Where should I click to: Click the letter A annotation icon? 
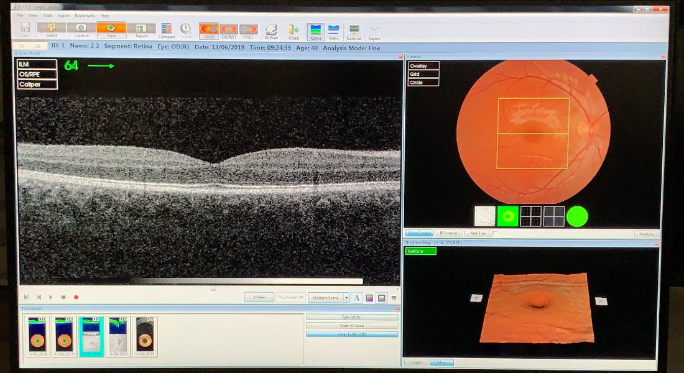(x=357, y=298)
